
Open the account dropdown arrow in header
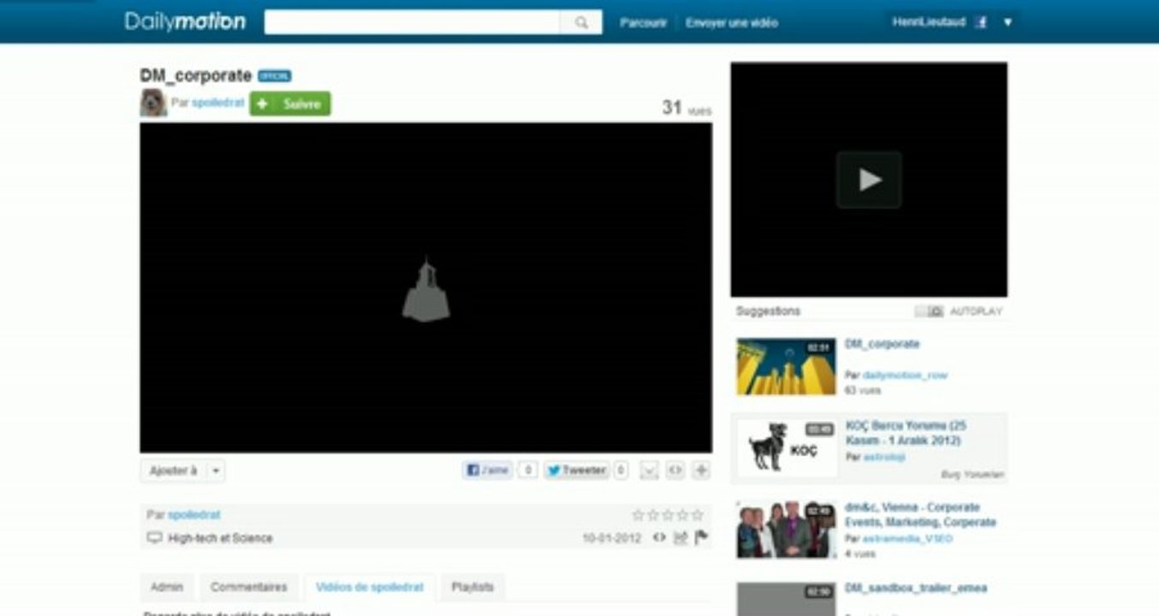1007,22
